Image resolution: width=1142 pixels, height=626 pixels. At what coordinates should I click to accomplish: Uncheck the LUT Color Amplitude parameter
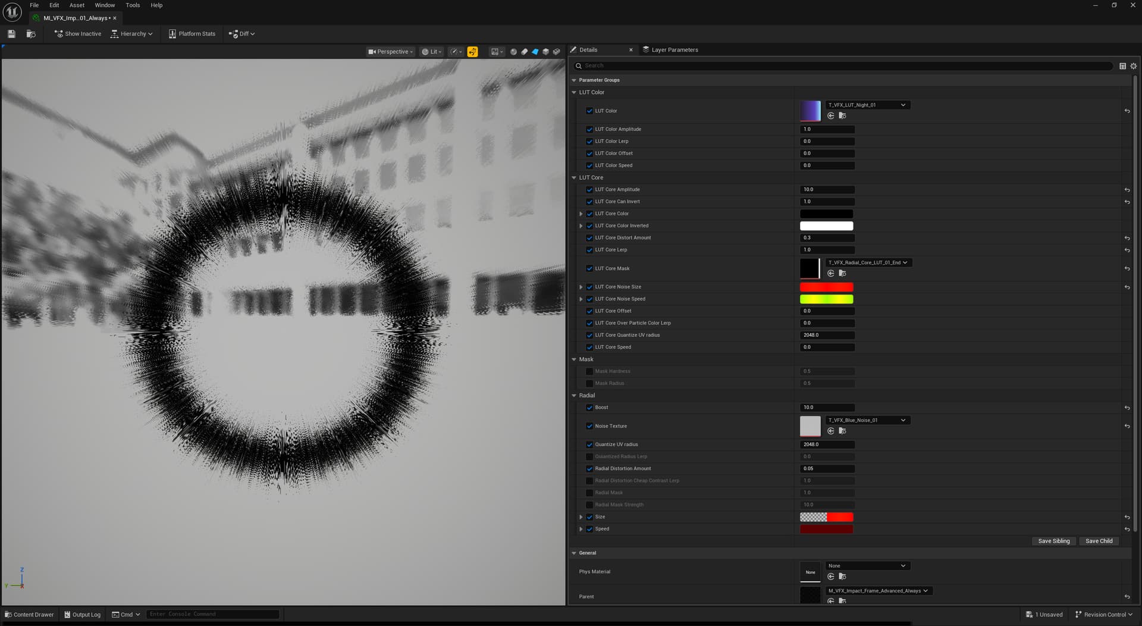point(589,129)
